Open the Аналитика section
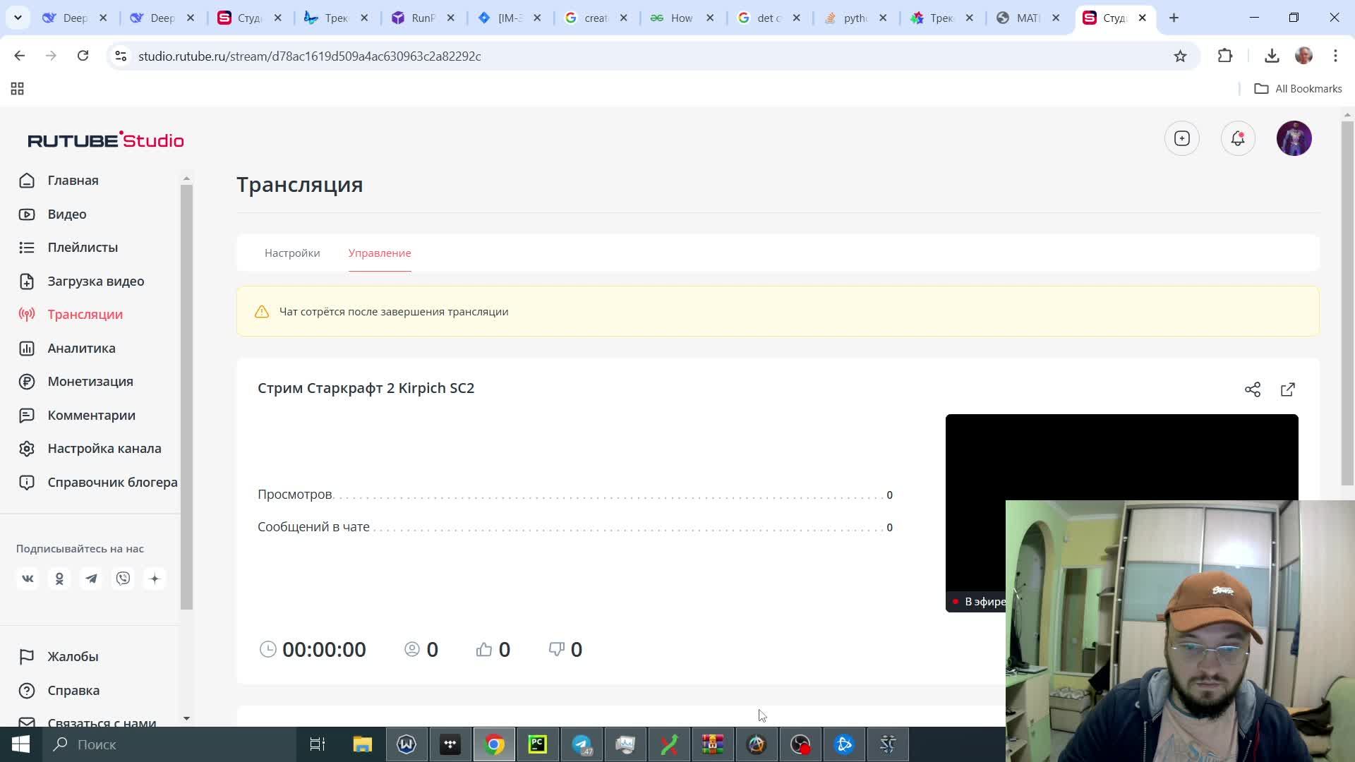 (x=81, y=348)
